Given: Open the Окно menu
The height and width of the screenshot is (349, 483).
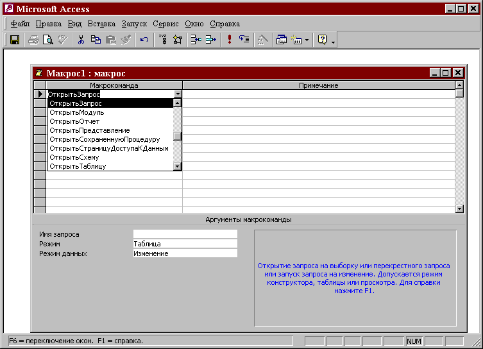Looking at the screenshot, I should point(194,24).
